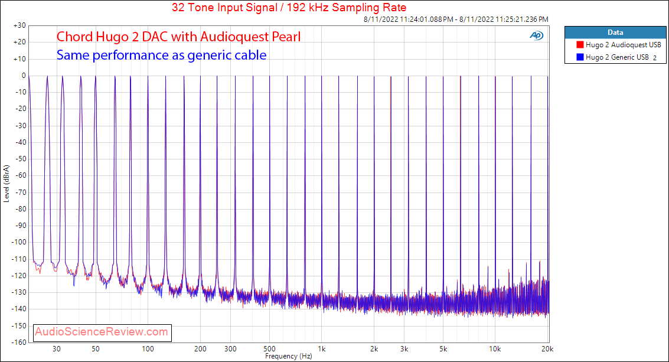Click the AP logo in the graph corner
Image resolution: width=669 pixels, height=362 pixels.
pos(536,36)
